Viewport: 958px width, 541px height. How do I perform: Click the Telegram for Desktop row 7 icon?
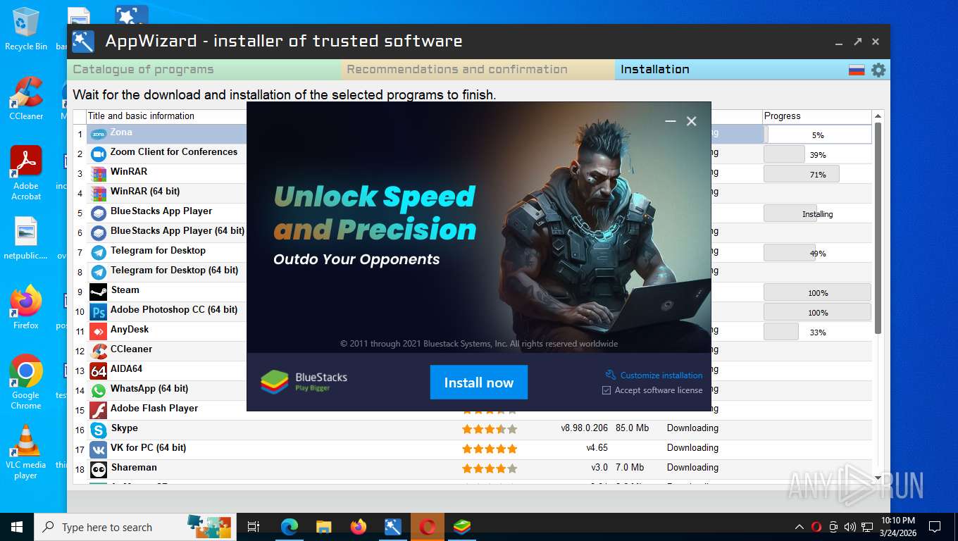(x=98, y=252)
